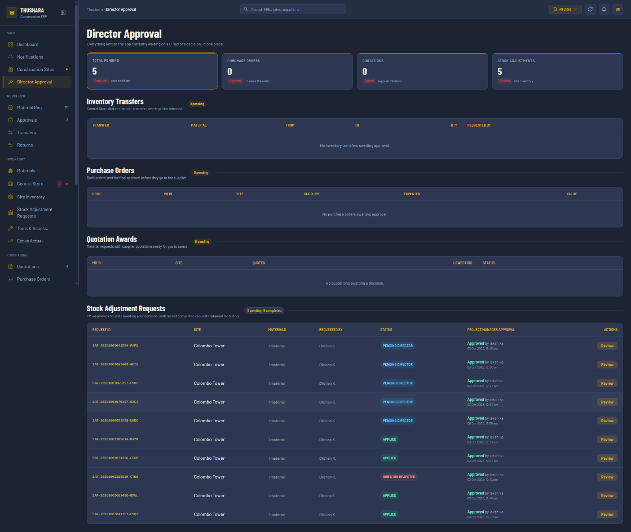
Task: Open the DK user avatar menu
Action: [618, 9]
